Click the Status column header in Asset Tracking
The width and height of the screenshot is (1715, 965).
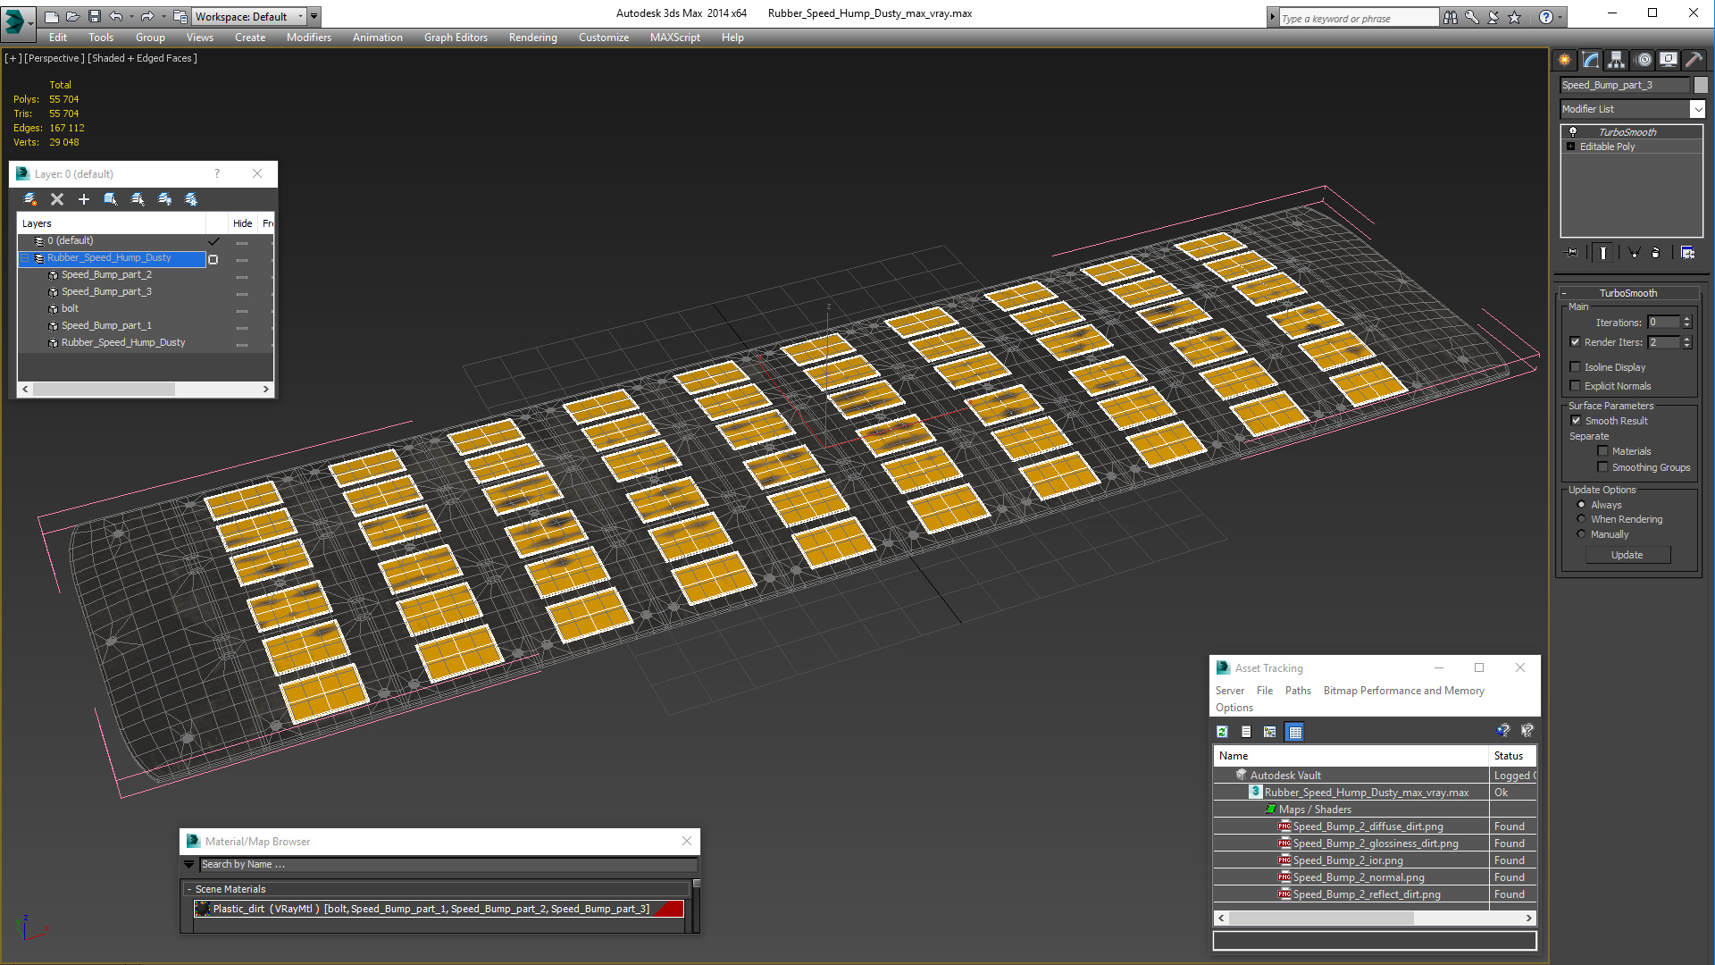click(x=1510, y=756)
